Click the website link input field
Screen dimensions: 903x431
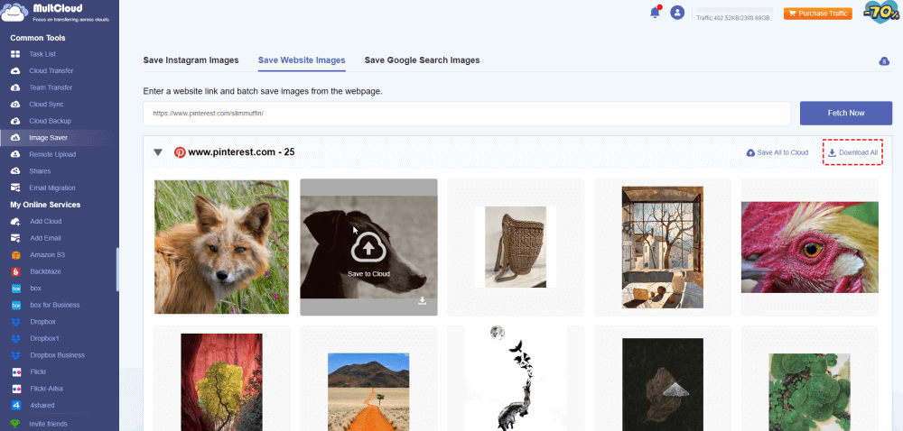[467, 114]
